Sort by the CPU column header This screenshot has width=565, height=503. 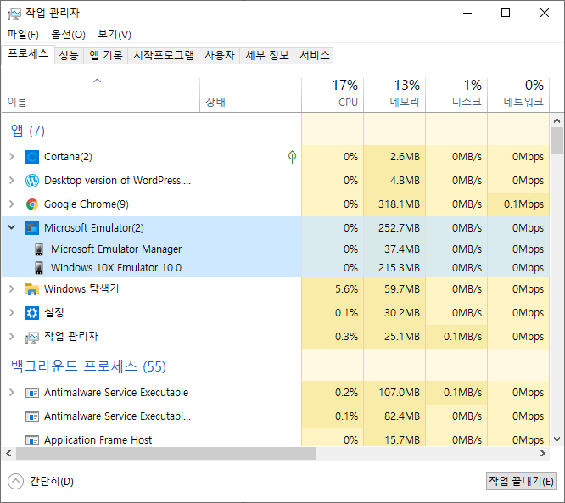tap(333, 94)
